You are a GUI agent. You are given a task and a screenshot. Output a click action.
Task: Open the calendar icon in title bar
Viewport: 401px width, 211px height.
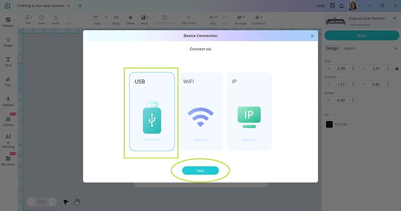(332, 6)
